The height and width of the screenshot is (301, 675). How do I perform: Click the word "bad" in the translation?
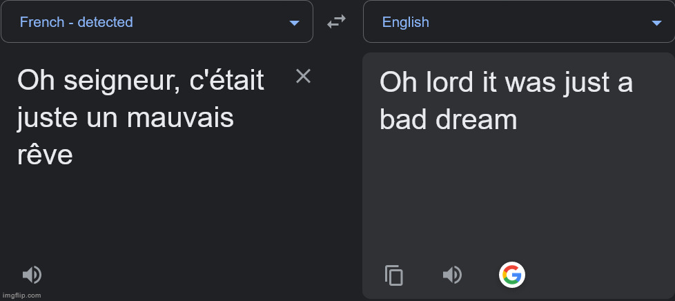tap(403, 120)
